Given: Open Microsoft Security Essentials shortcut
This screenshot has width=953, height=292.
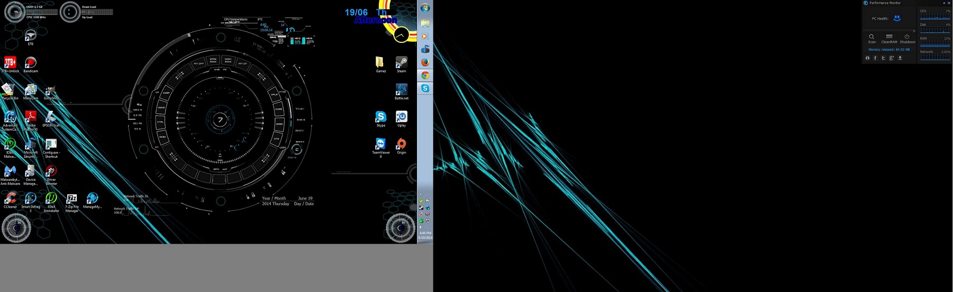Looking at the screenshot, I should [x=31, y=148].
